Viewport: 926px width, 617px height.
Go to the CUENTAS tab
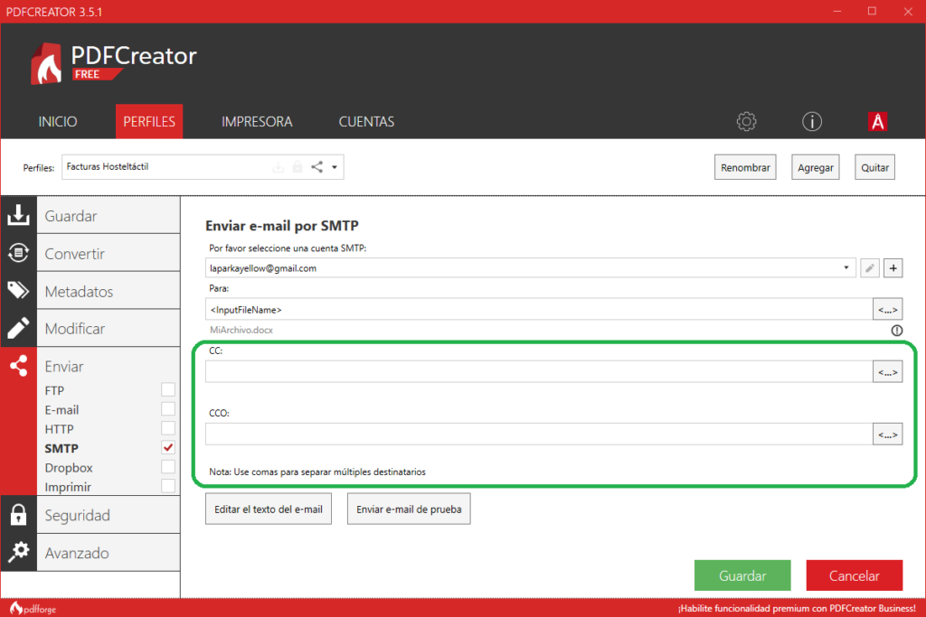point(366,122)
